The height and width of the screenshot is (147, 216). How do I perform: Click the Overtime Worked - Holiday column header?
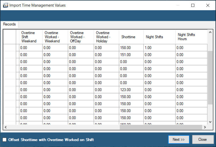coord(106,37)
